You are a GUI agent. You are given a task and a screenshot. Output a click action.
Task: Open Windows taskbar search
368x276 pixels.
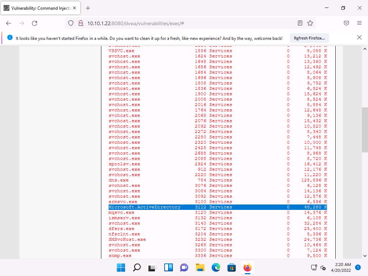137,268
